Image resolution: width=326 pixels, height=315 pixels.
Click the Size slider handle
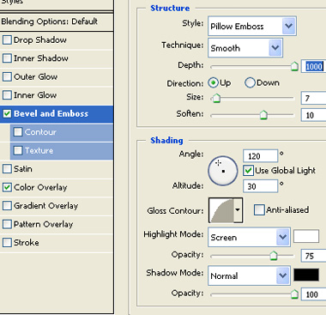tap(216, 98)
